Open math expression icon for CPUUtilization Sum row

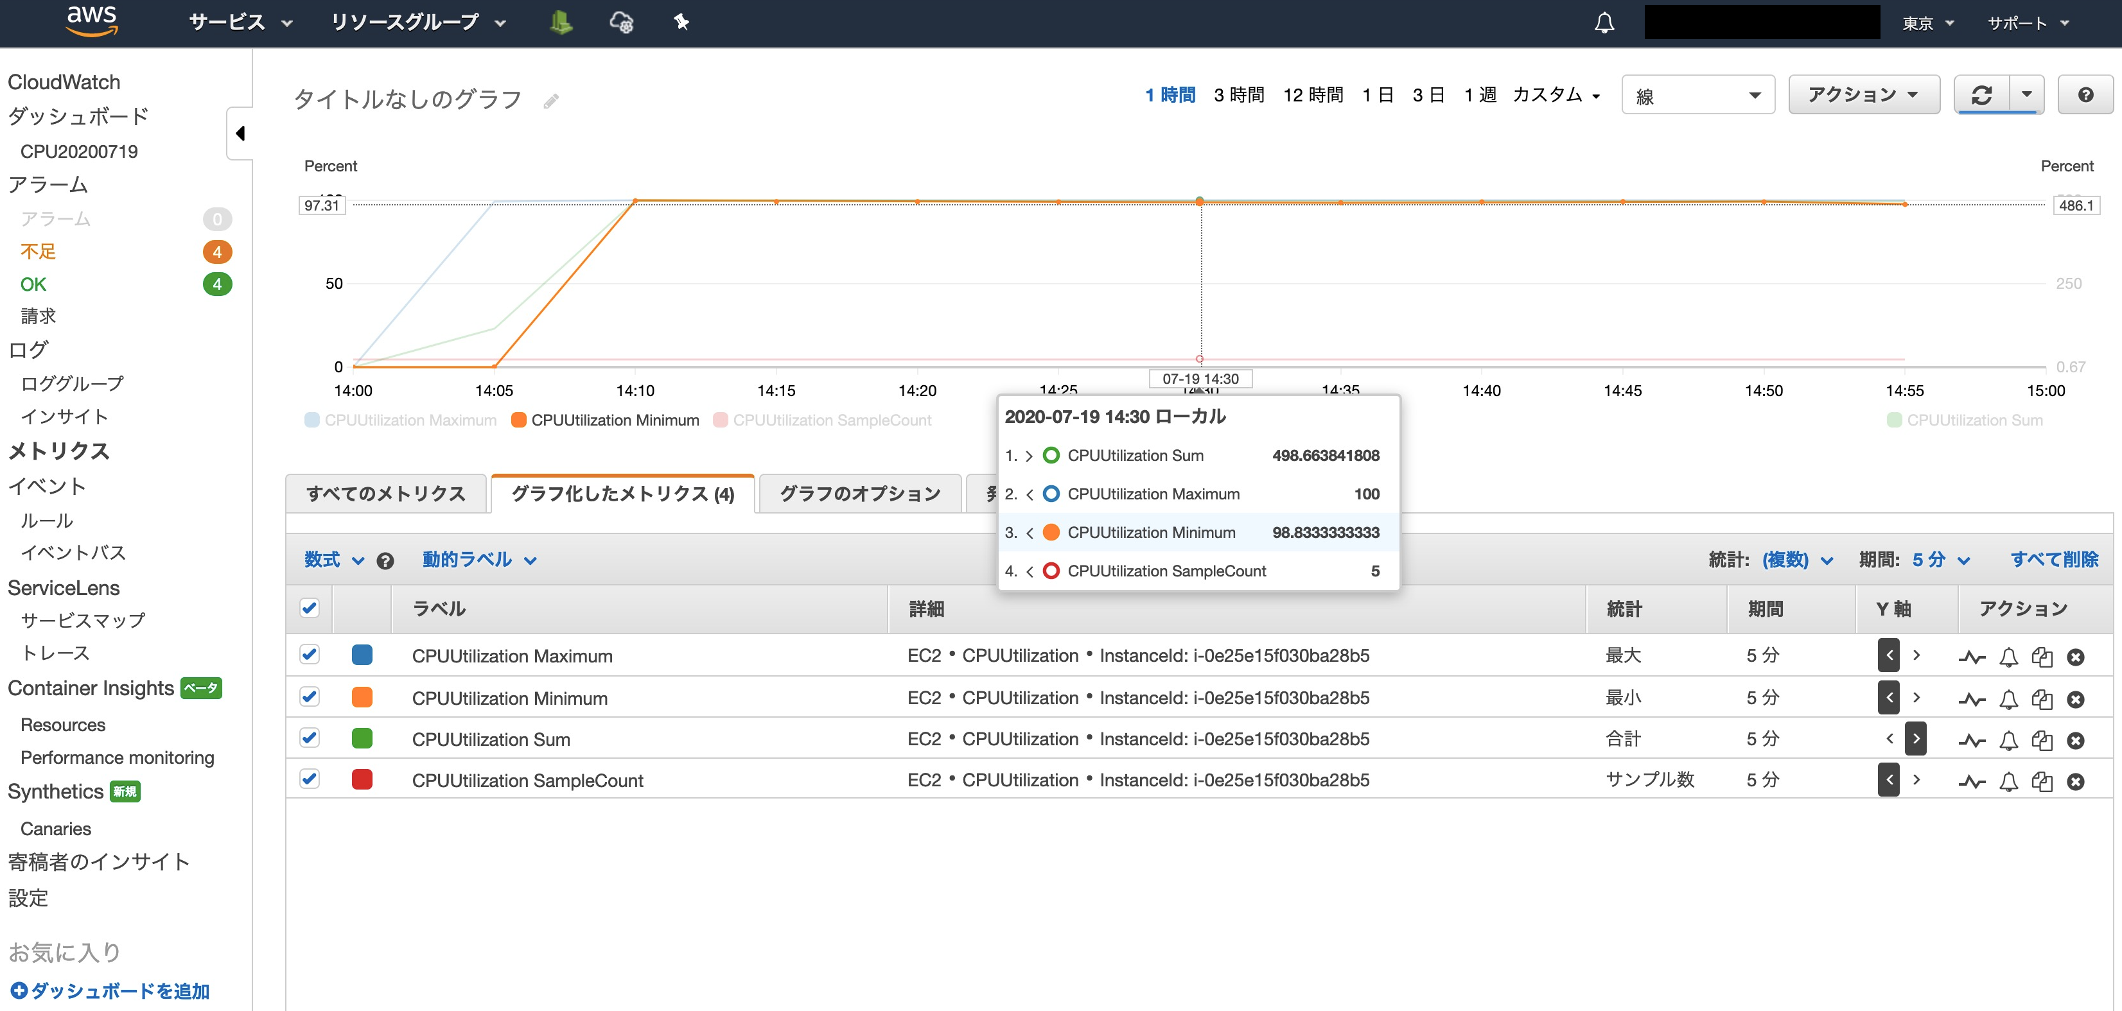pyautogui.click(x=1971, y=740)
